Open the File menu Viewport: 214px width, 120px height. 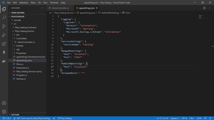9,3
